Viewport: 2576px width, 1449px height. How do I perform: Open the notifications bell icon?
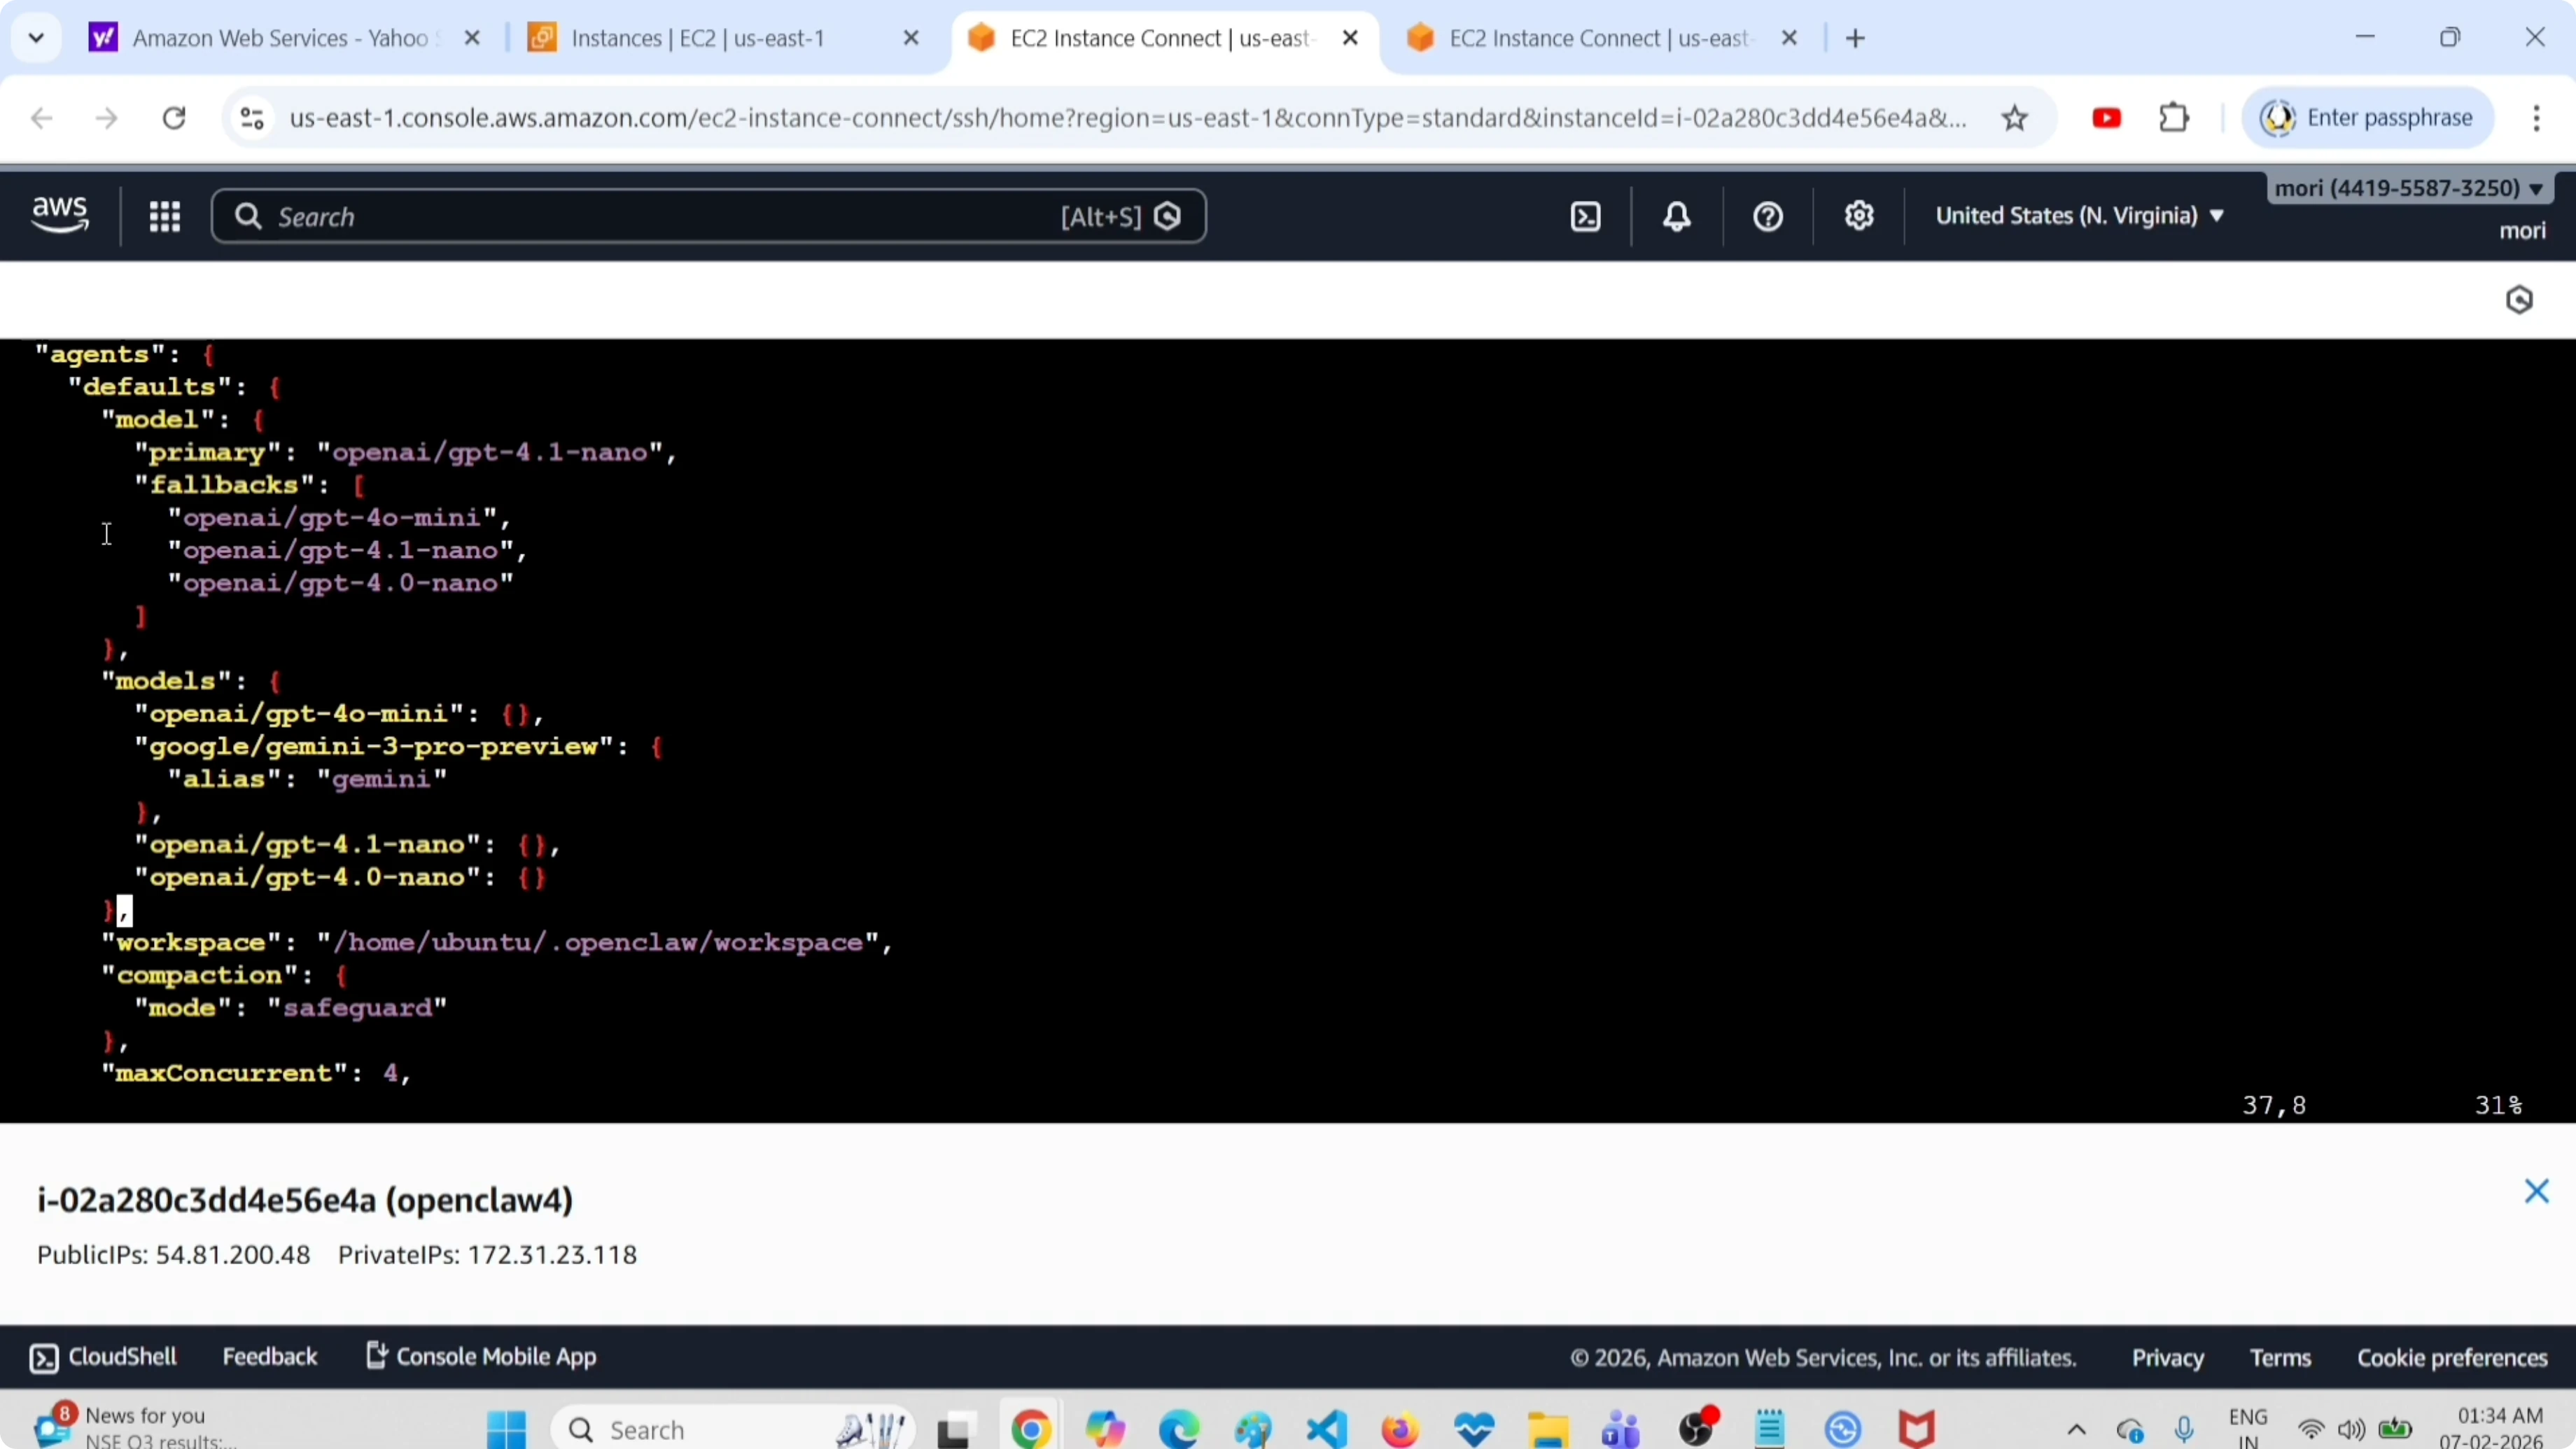[x=1677, y=217]
